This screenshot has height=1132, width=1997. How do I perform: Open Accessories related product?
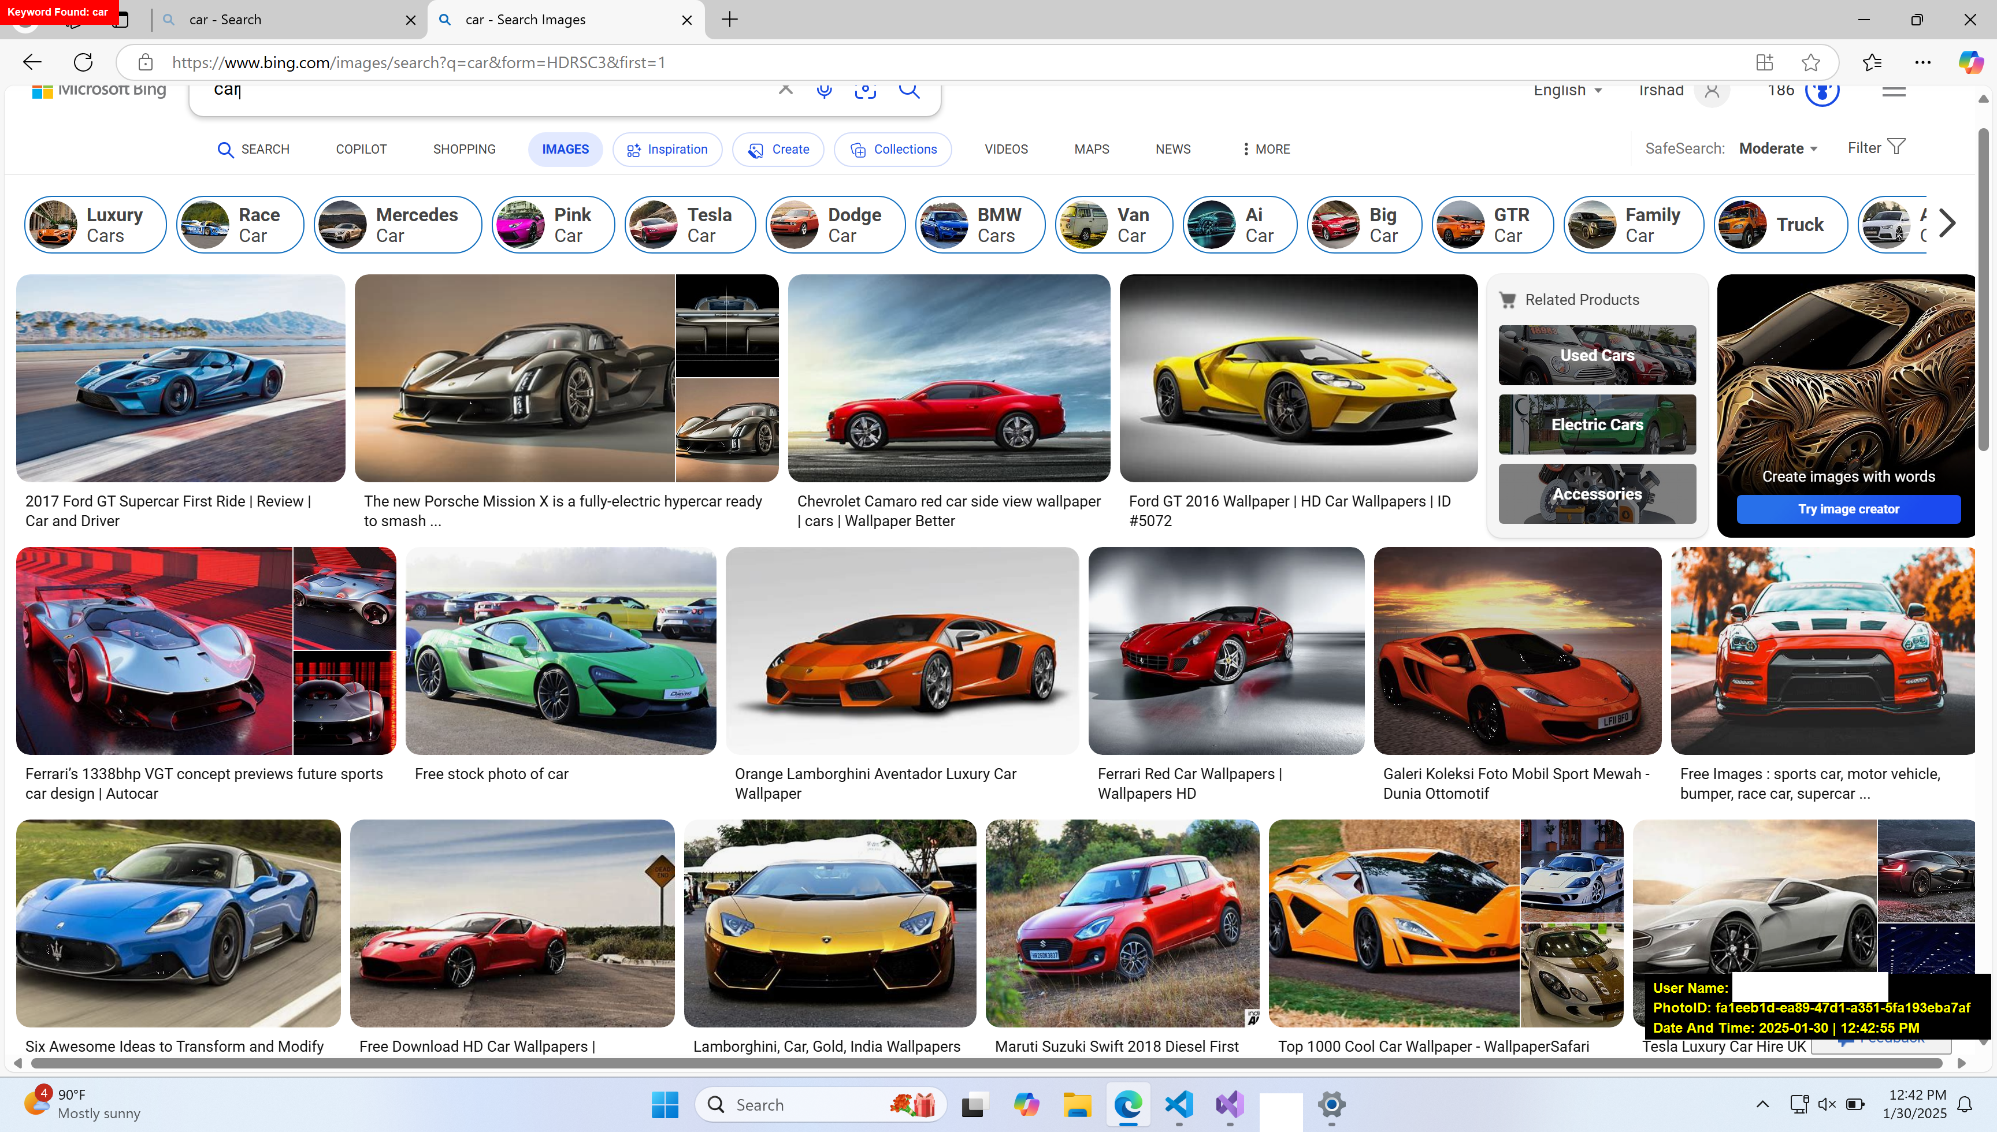tap(1597, 494)
